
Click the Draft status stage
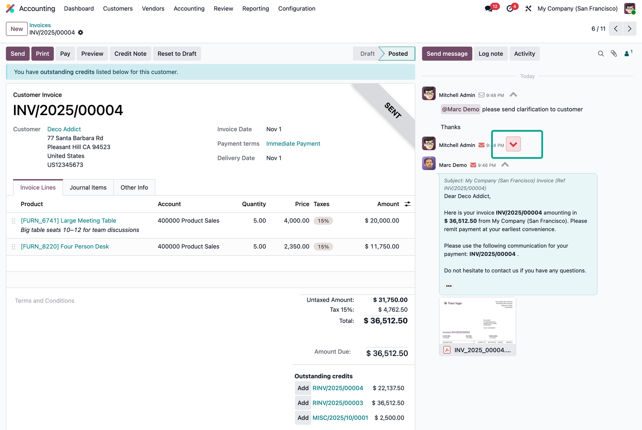367,54
